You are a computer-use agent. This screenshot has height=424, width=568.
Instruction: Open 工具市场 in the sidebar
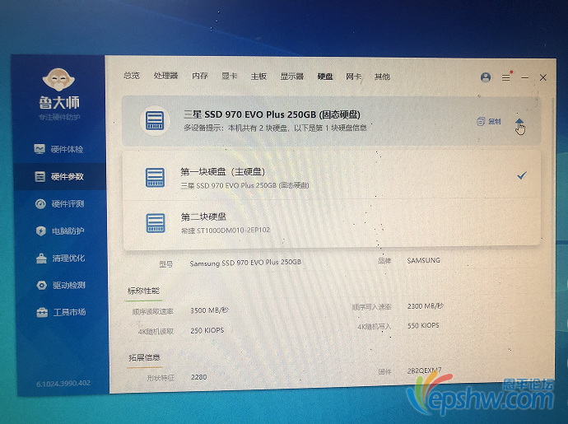[x=61, y=312]
